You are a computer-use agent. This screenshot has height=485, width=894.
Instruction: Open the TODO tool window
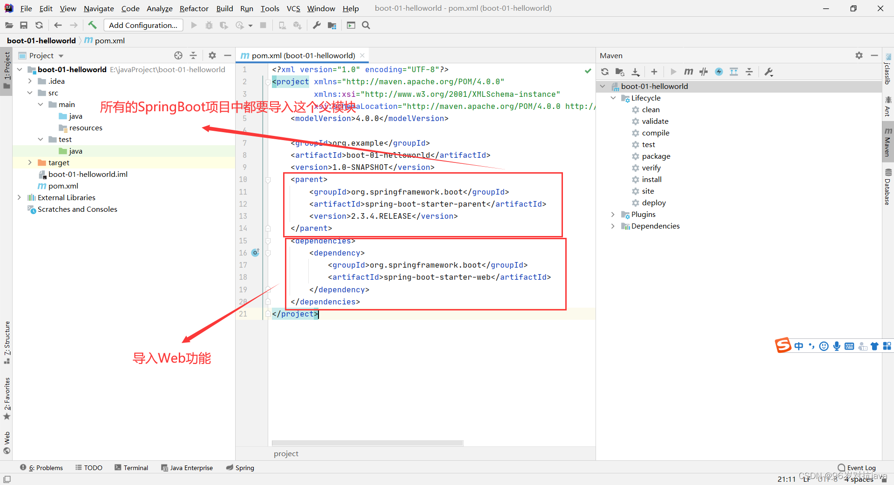(89, 468)
